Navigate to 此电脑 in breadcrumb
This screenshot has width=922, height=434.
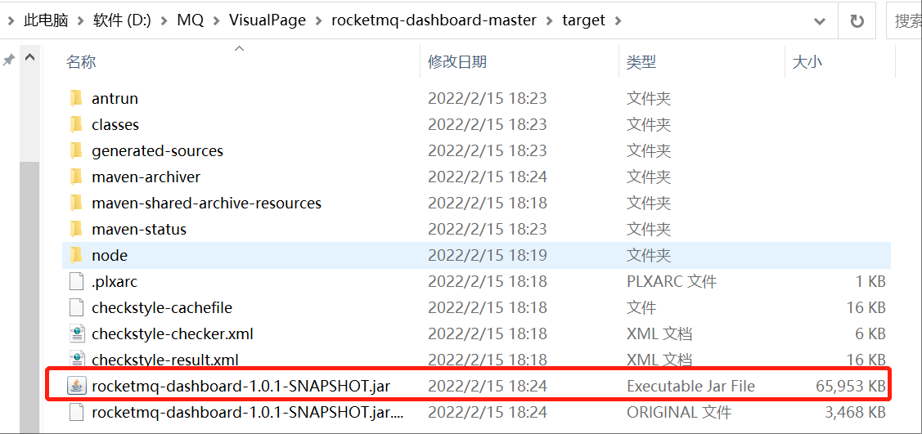46,20
